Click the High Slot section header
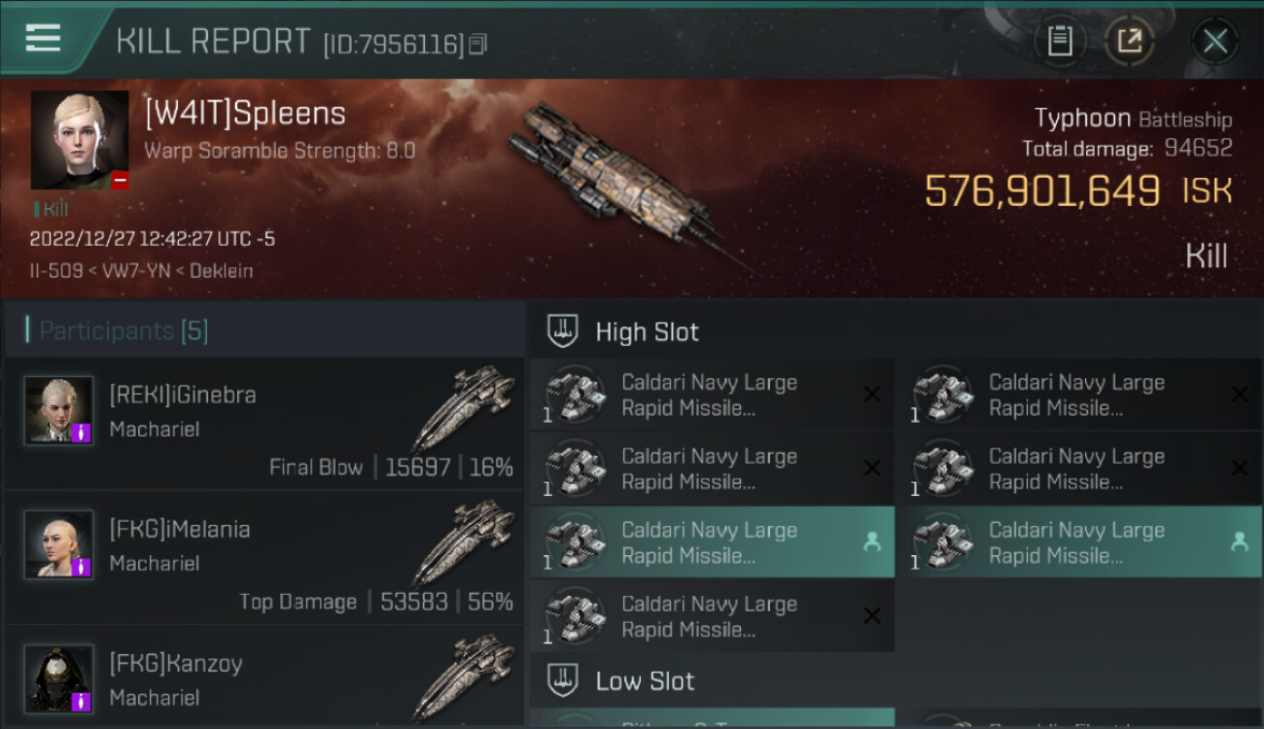Viewport: 1264px width, 729px height. pos(647,332)
